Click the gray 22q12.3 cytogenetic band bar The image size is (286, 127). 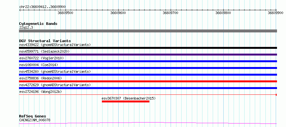coord(148,31)
